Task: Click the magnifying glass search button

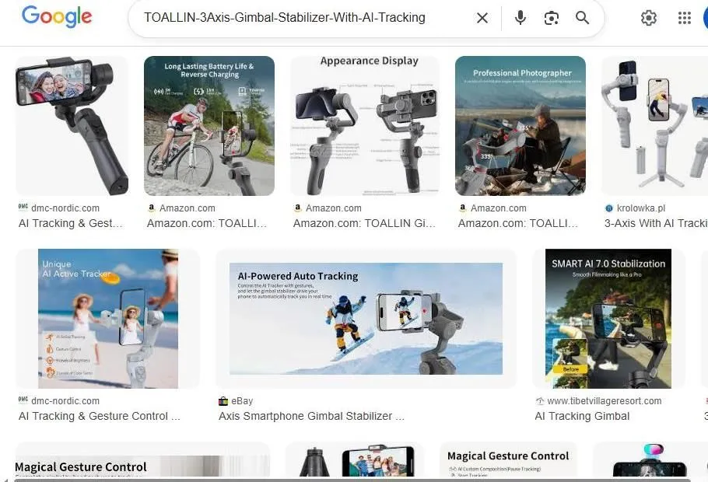Action: pos(582,18)
